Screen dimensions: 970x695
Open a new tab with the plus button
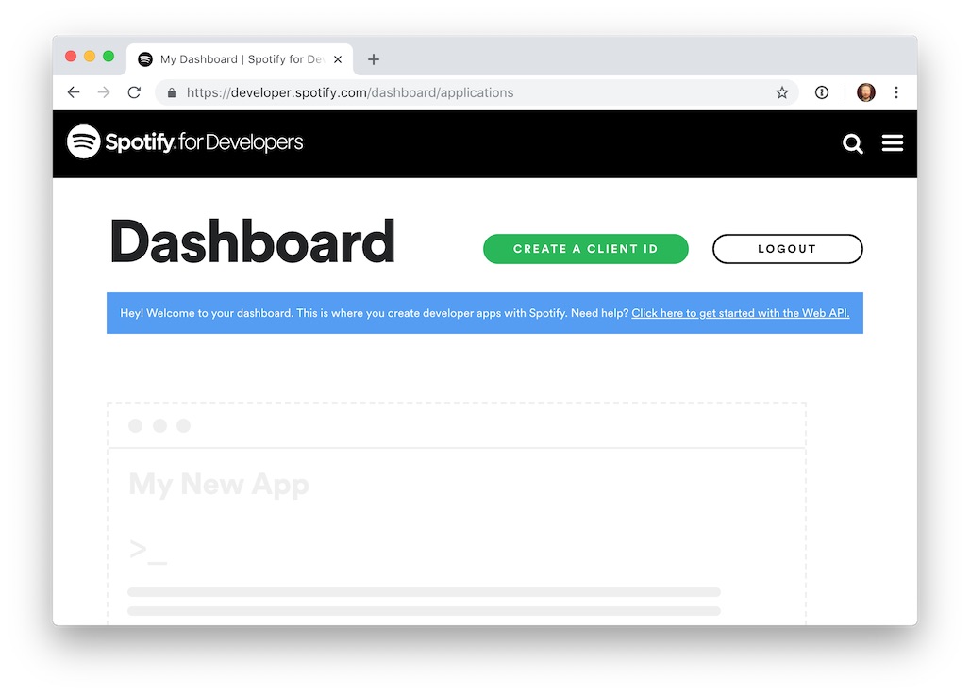pos(373,59)
